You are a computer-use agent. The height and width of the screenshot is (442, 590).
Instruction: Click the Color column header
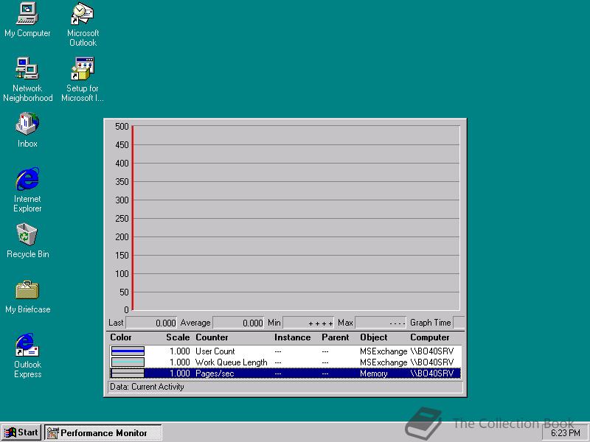coord(121,337)
